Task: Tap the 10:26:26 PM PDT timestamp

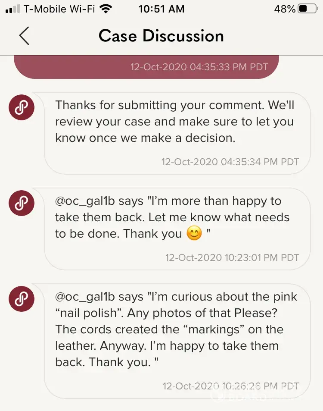Action: tap(231, 386)
